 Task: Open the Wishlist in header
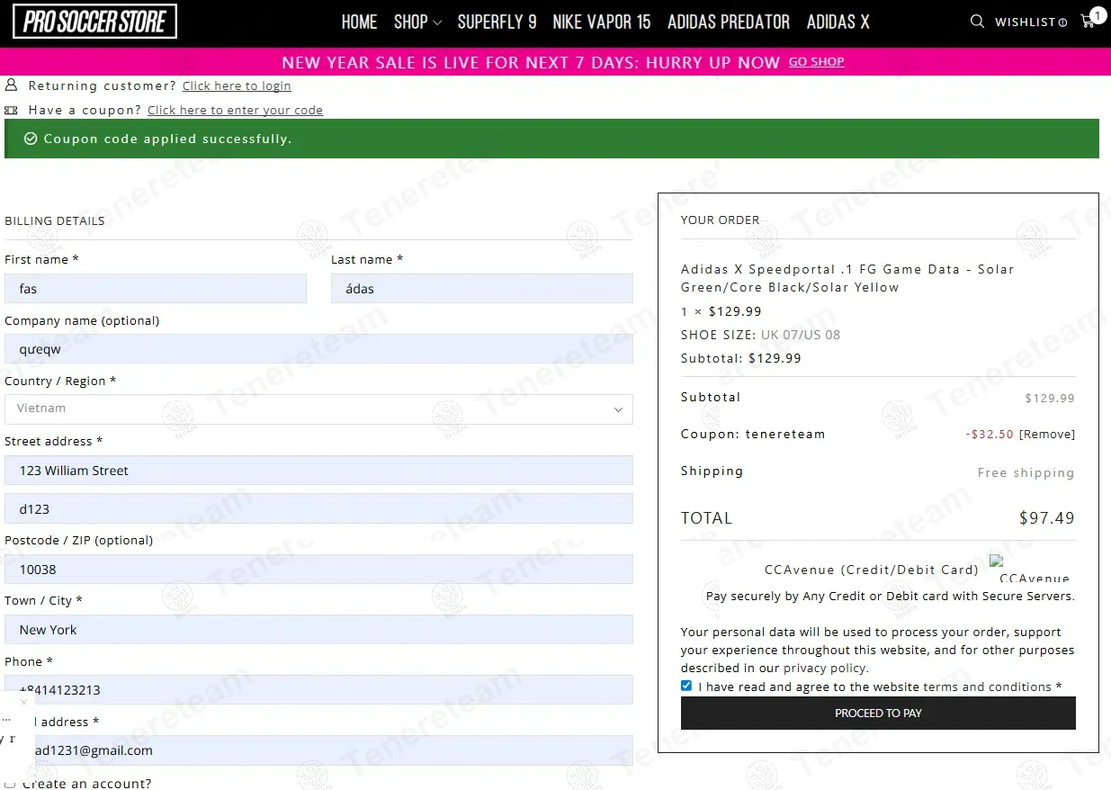point(1030,22)
